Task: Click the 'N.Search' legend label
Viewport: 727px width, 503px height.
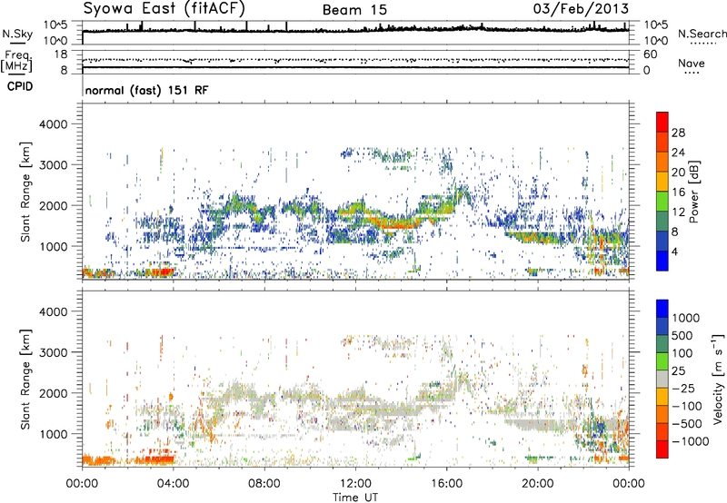Action: (x=702, y=34)
